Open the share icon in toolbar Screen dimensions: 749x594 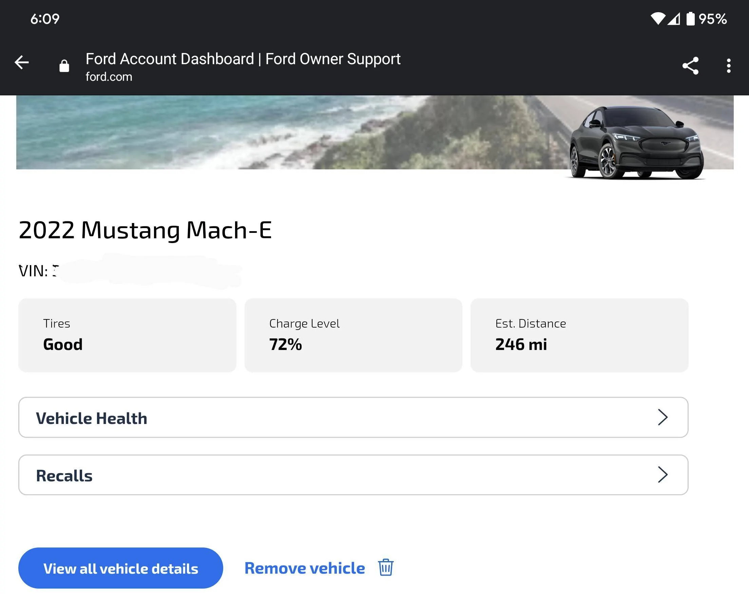click(x=690, y=66)
